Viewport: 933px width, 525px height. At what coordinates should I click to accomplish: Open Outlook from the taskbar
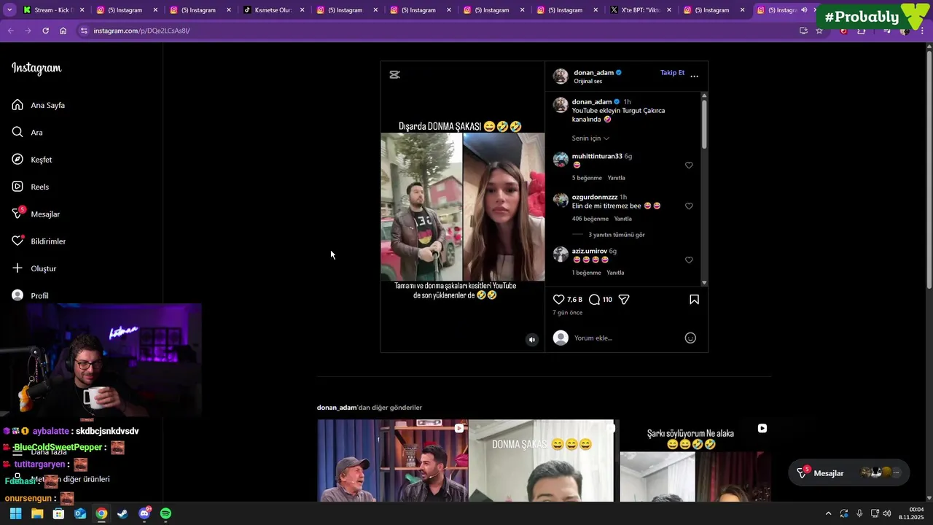click(x=80, y=513)
